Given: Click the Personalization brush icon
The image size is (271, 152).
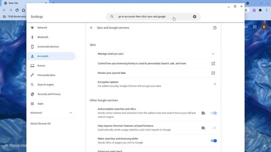Looking at the screenshot, I should [x=32, y=75].
